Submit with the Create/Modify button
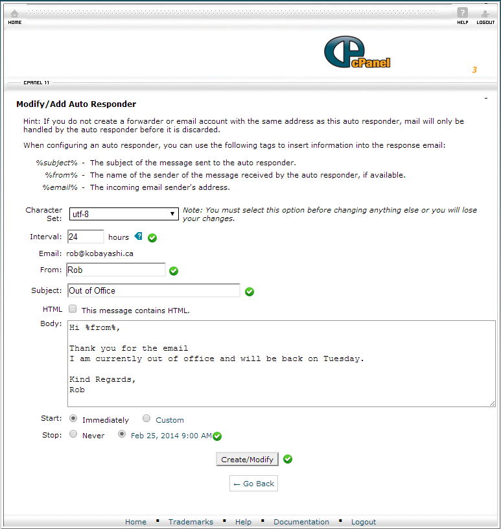This screenshot has height=529, width=501. 248,459
